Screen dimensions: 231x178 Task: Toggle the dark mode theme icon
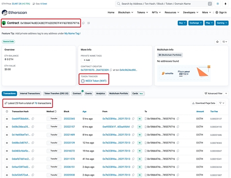coord(218,4)
